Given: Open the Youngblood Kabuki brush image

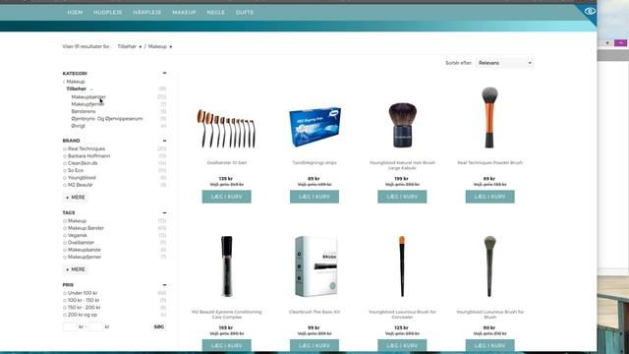Looking at the screenshot, I should 402,125.
